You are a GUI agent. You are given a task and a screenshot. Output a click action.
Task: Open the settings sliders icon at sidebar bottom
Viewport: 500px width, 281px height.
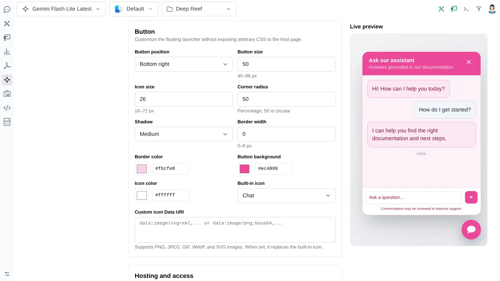(x=7, y=274)
